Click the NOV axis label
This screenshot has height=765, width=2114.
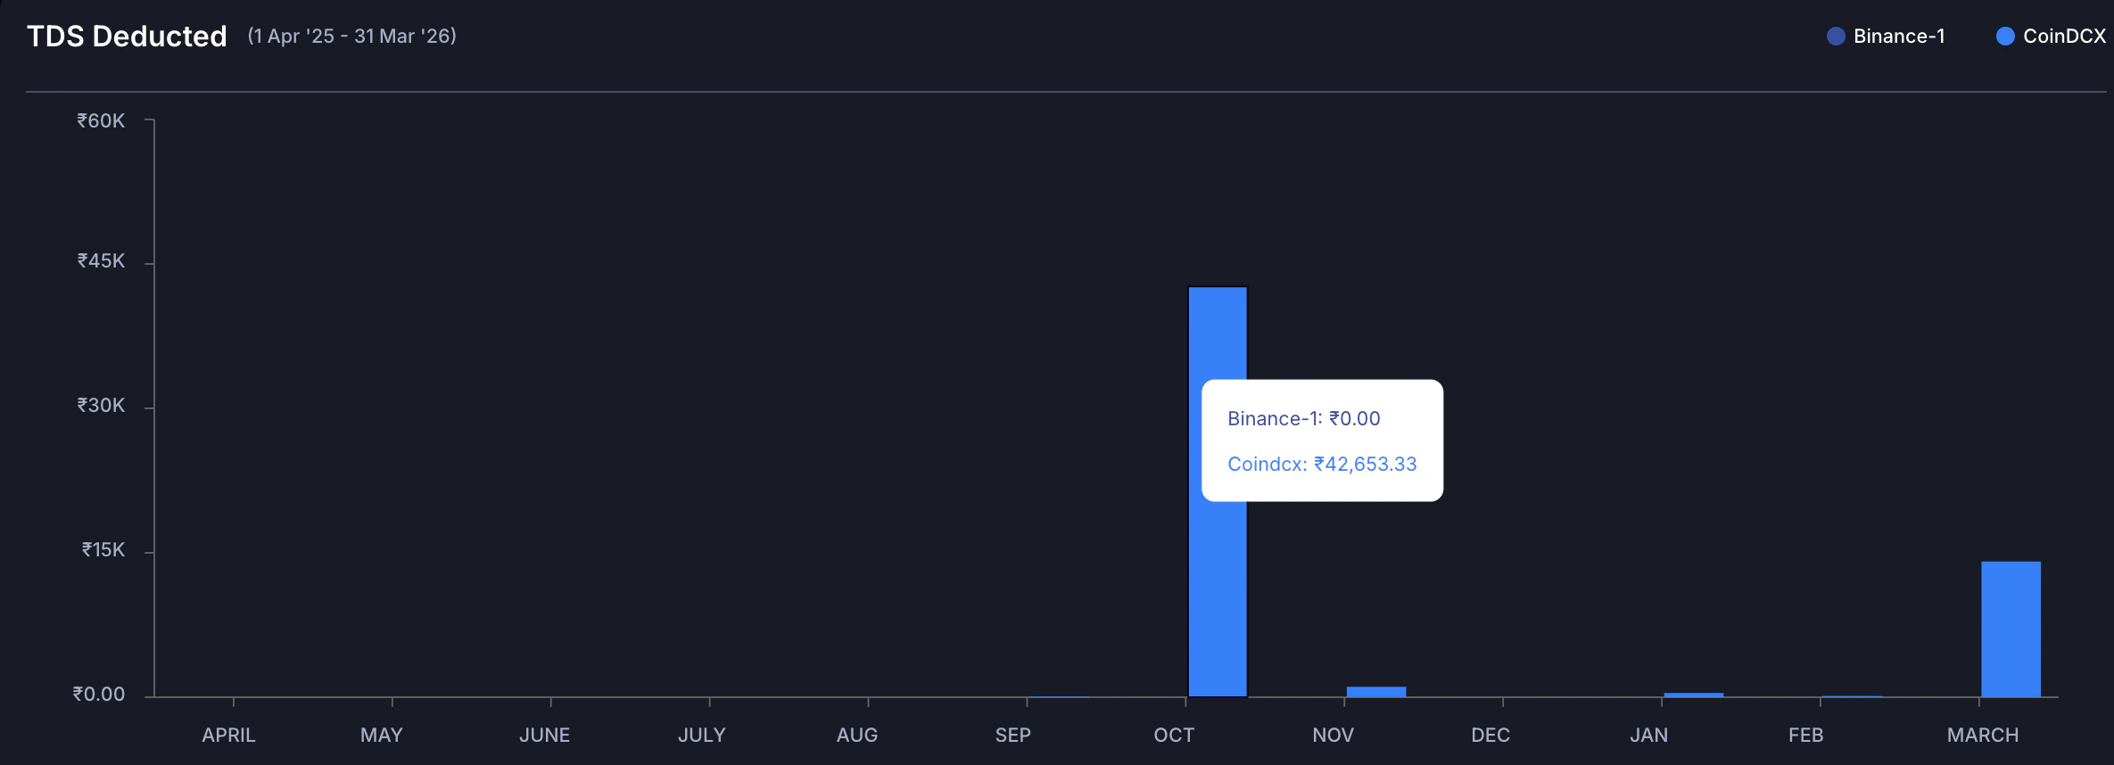coord(1334,736)
